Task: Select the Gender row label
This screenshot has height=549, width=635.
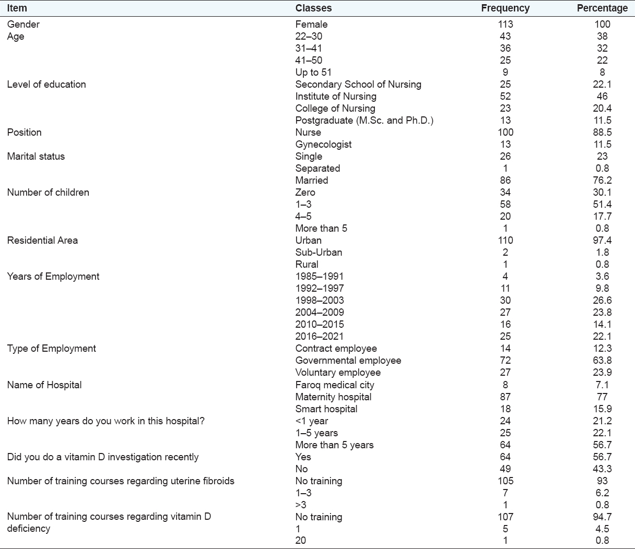Action: (x=23, y=24)
